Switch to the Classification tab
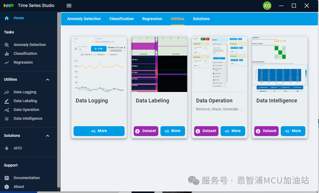 [x=121, y=19]
